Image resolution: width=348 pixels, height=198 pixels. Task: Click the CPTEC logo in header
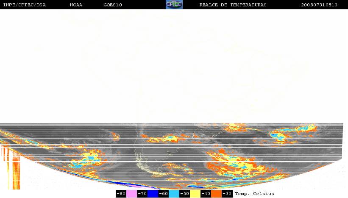[174, 4]
